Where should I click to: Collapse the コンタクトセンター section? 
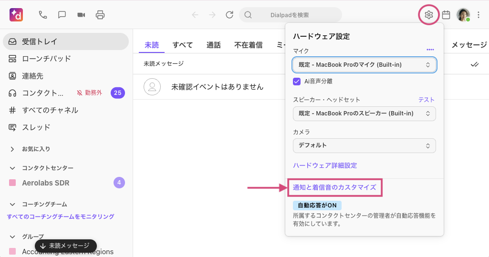pos(12,168)
